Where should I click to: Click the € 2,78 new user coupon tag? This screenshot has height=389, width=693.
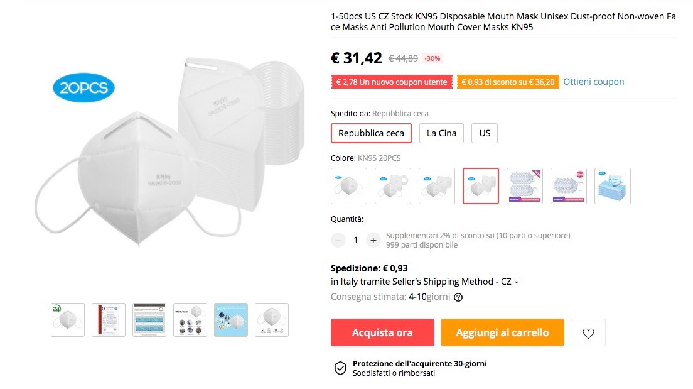click(x=392, y=82)
